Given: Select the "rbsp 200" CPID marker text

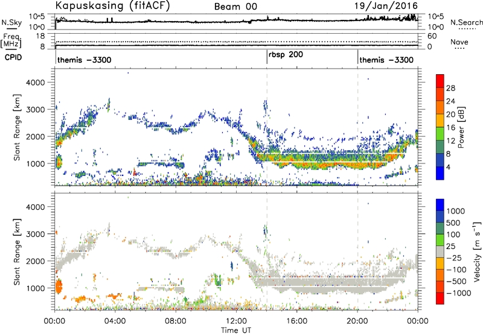Looking at the screenshot, I should tap(286, 55).
